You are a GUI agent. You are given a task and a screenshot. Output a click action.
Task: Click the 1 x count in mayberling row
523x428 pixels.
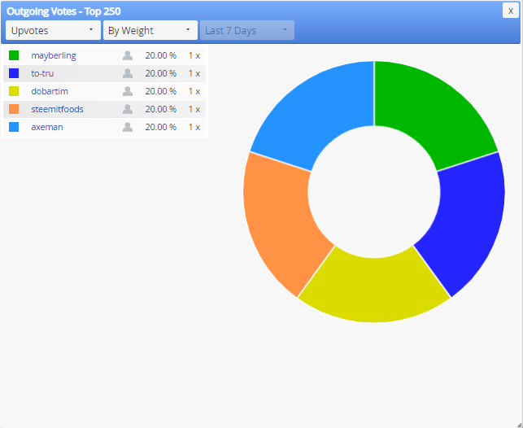pos(194,55)
